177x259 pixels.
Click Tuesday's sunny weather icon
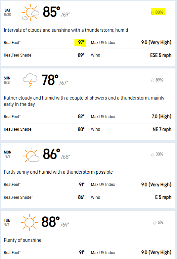tap(29, 223)
